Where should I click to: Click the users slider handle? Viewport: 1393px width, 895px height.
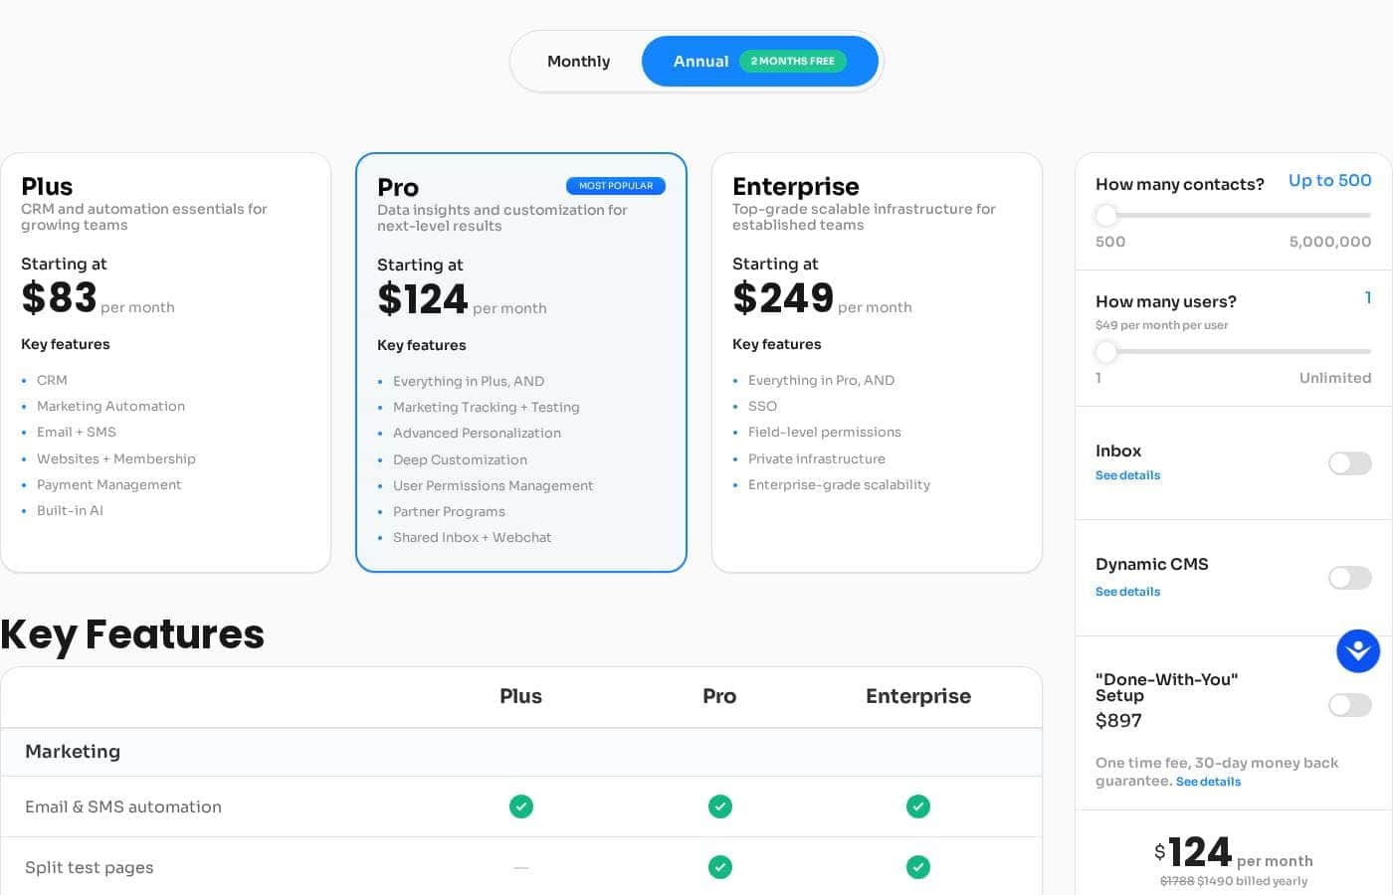pos(1105,351)
